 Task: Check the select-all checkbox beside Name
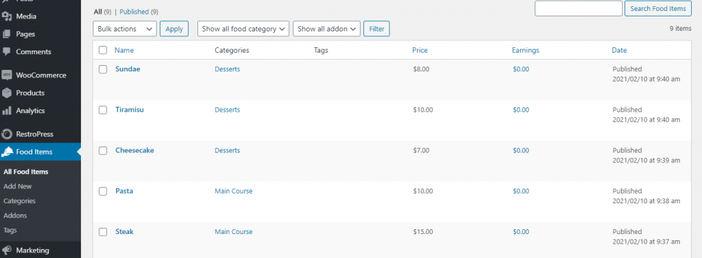[103, 50]
